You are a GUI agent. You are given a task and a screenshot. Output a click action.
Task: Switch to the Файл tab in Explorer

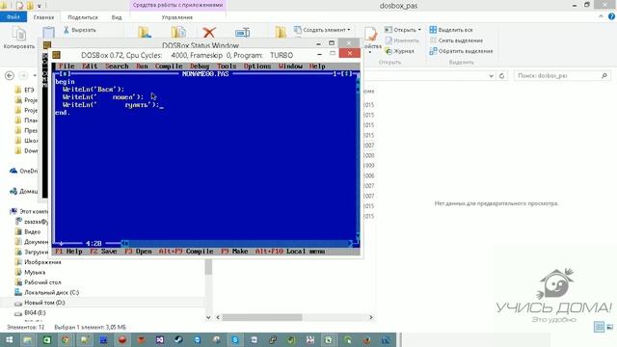[13, 17]
